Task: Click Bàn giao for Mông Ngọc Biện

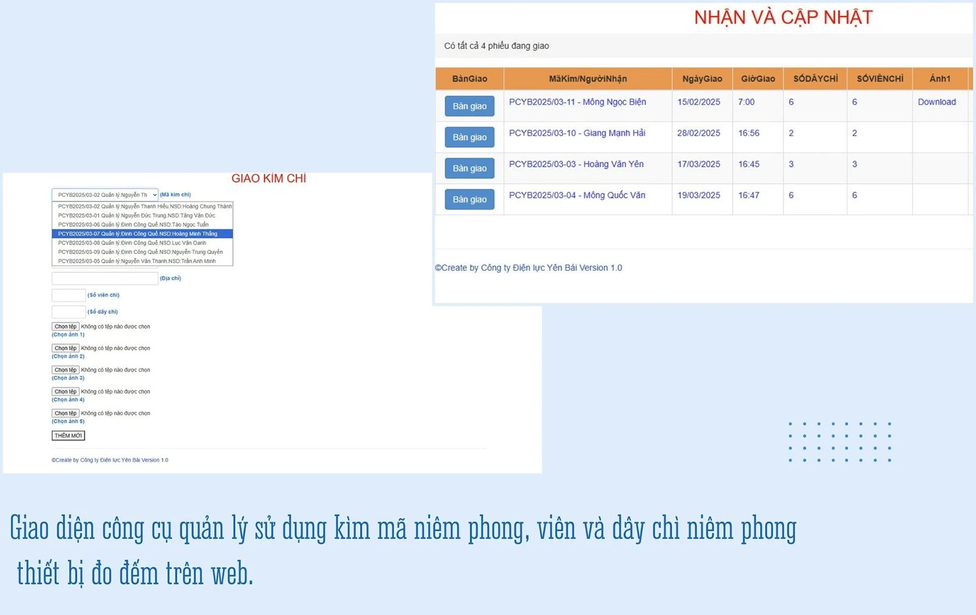Action: click(x=469, y=106)
